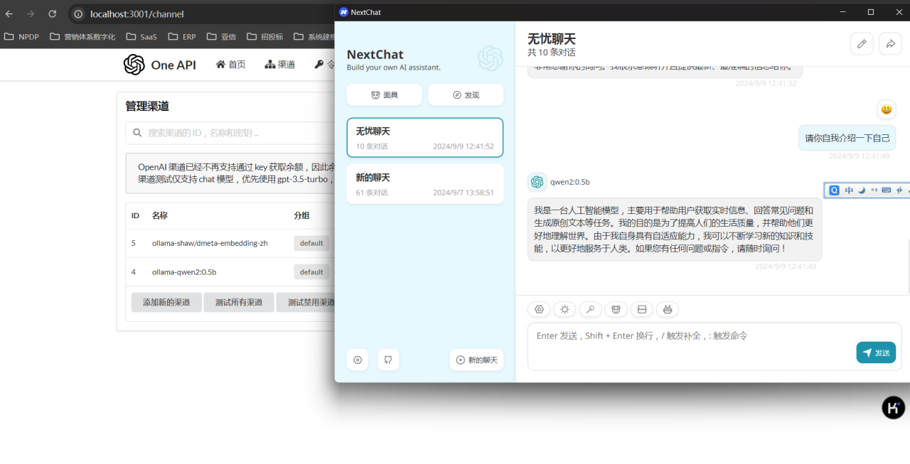910x464 pixels.
Task: Click the qwen2:0.5b model name label
Action: click(570, 182)
